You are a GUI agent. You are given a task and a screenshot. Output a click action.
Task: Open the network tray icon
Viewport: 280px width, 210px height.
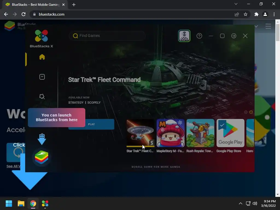click(x=248, y=203)
